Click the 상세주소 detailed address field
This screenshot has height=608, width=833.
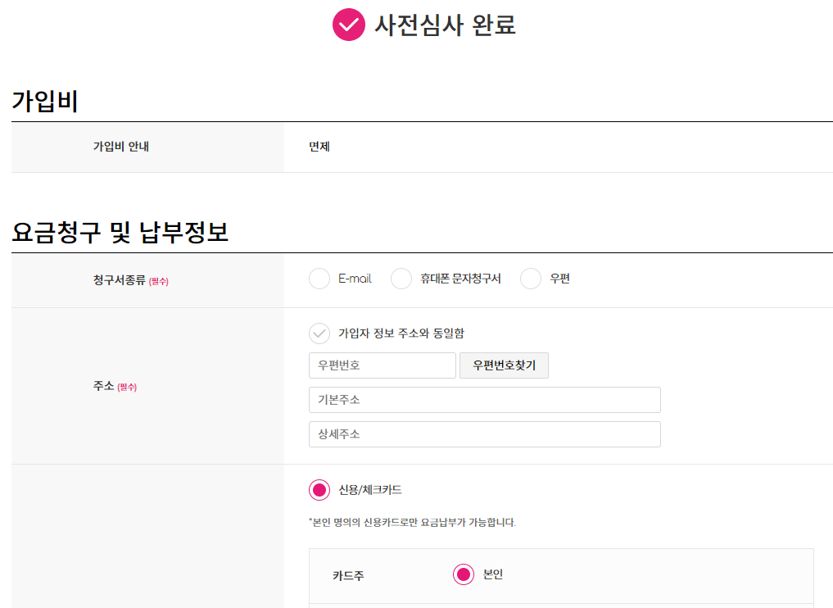click(484, 434)
